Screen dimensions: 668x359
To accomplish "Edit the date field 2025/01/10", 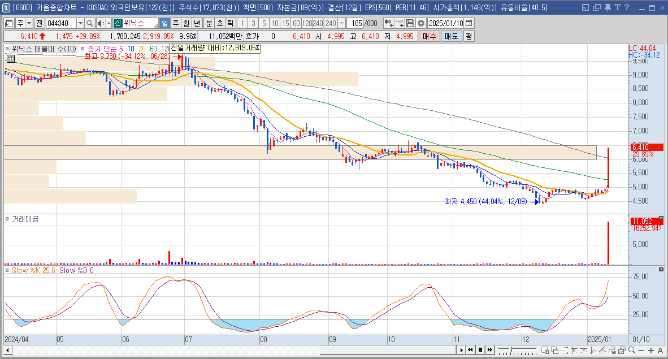I will click(x=446, y=23).
